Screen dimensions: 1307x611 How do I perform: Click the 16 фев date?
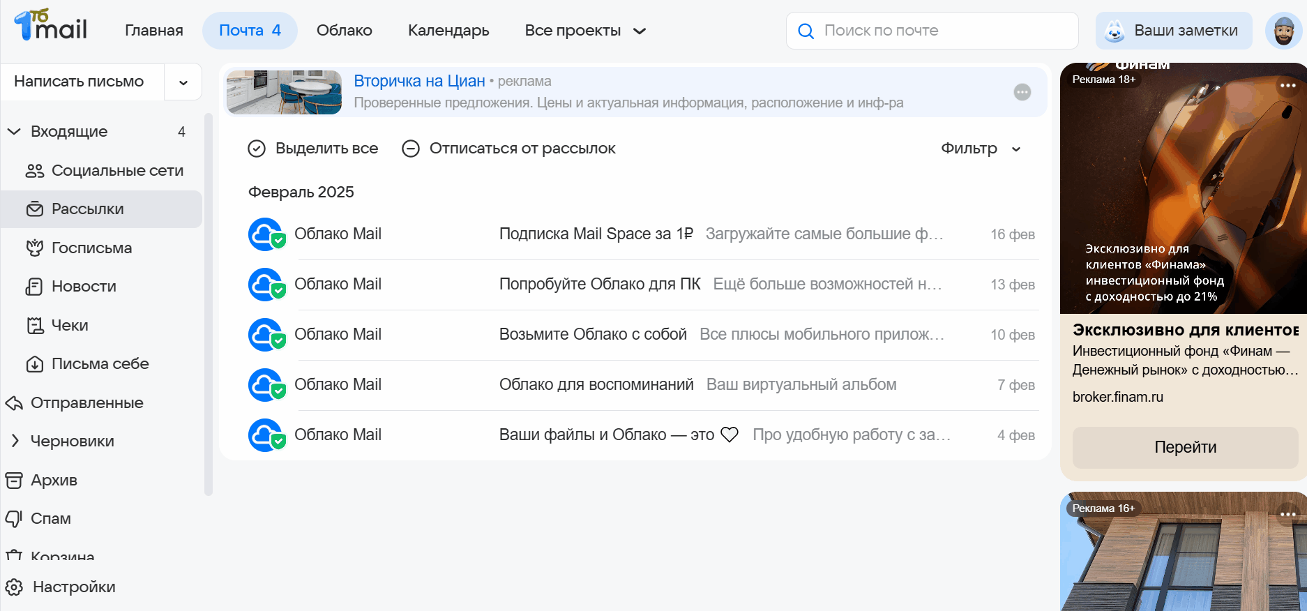[x=1013, y=234]
